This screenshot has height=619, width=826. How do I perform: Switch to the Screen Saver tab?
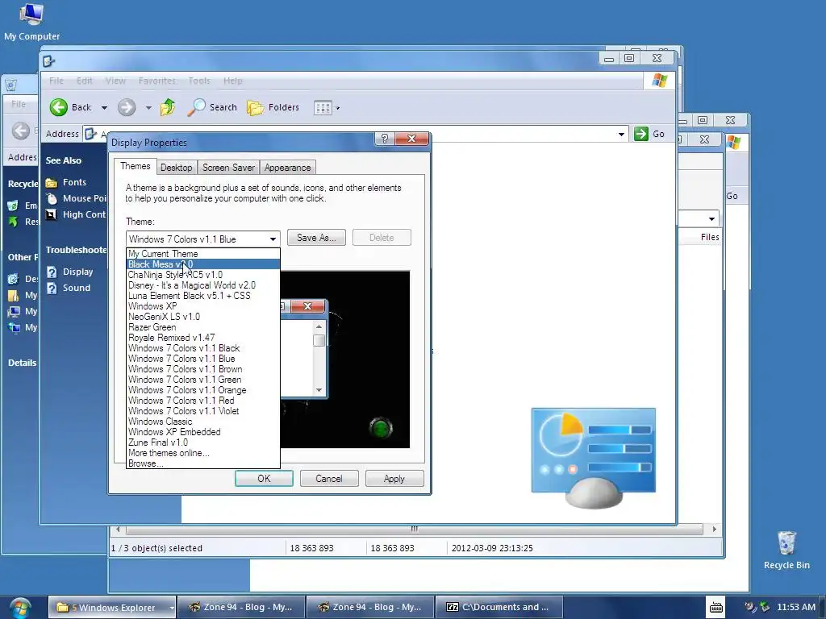pos(228,168)
